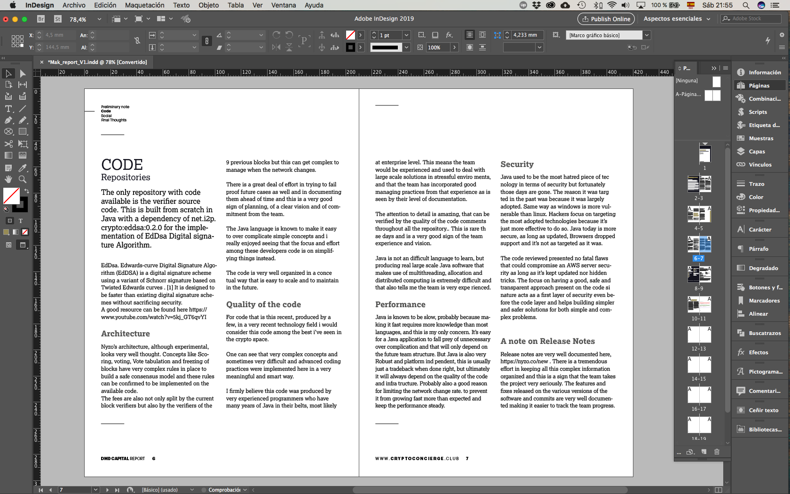Open the Edición menu
This screenshot has height=494, width=790.
[x=105, y=5]
